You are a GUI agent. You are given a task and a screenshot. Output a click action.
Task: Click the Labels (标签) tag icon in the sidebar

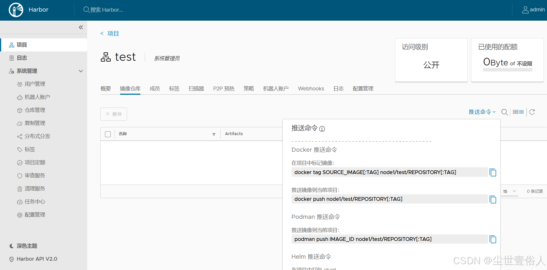(20, 150)
